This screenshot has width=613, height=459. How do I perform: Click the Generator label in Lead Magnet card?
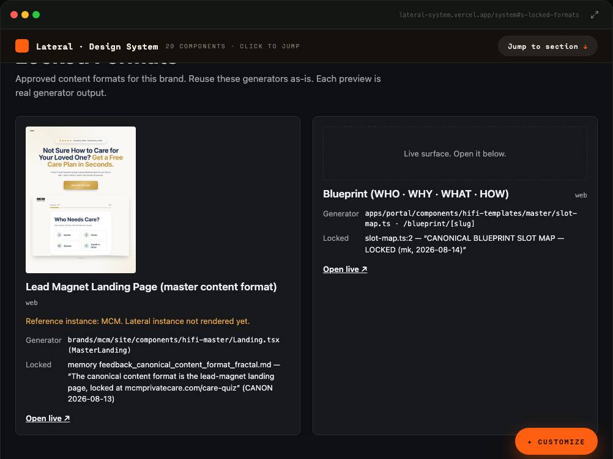click(43, 340)
